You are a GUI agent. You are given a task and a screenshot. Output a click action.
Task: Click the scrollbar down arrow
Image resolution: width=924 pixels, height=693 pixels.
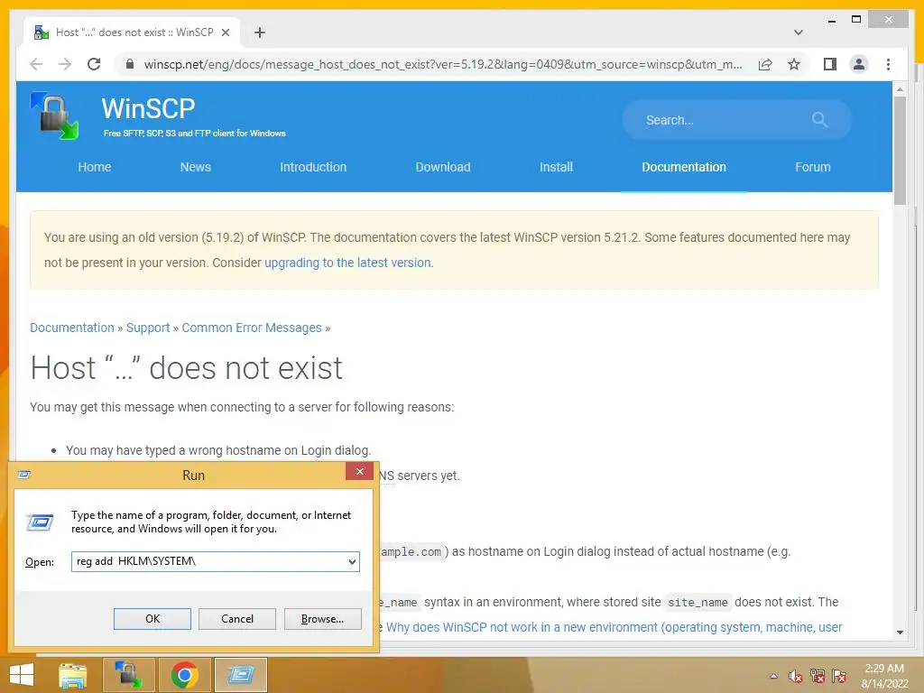coord(900,633)
